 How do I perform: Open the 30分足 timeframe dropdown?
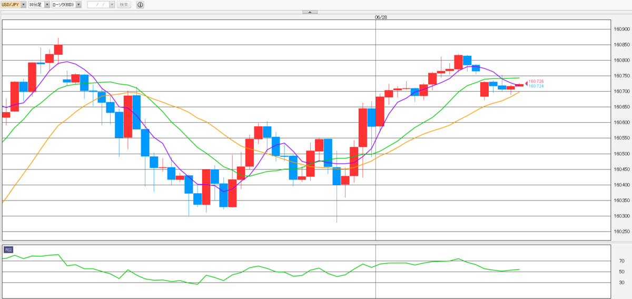point(39,4)
